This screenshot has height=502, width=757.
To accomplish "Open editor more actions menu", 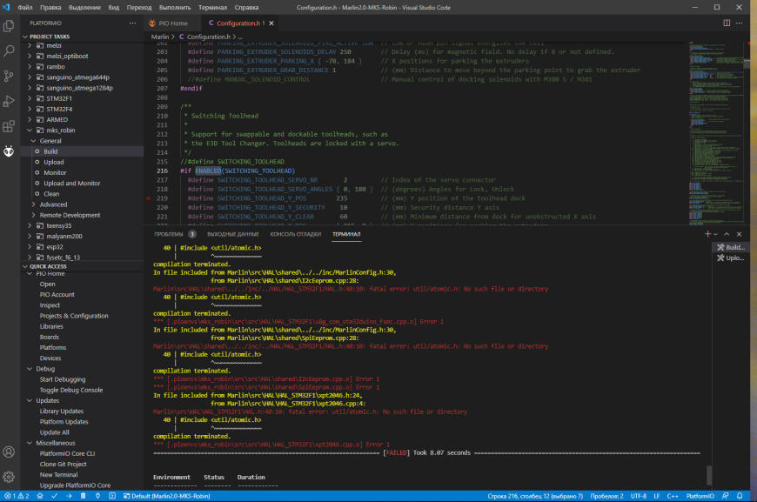I will pos(739,23).
